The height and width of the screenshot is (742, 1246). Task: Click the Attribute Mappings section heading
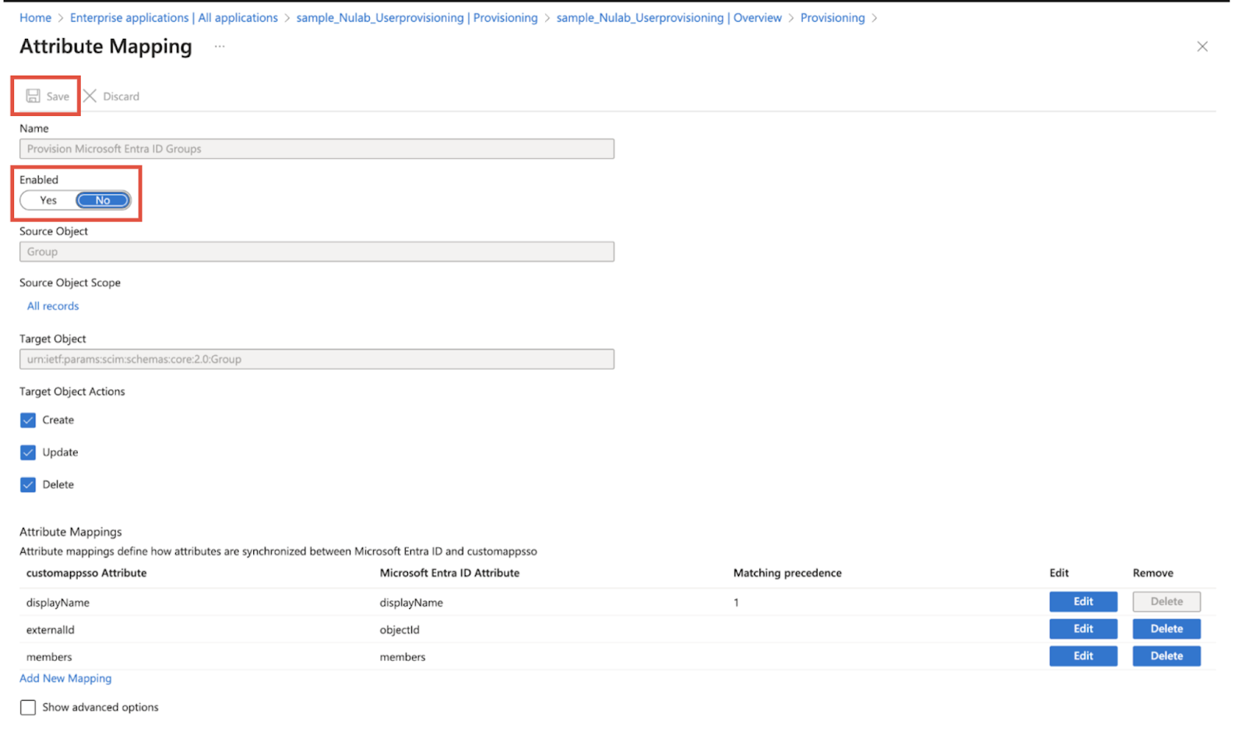[x=71, y=532]
